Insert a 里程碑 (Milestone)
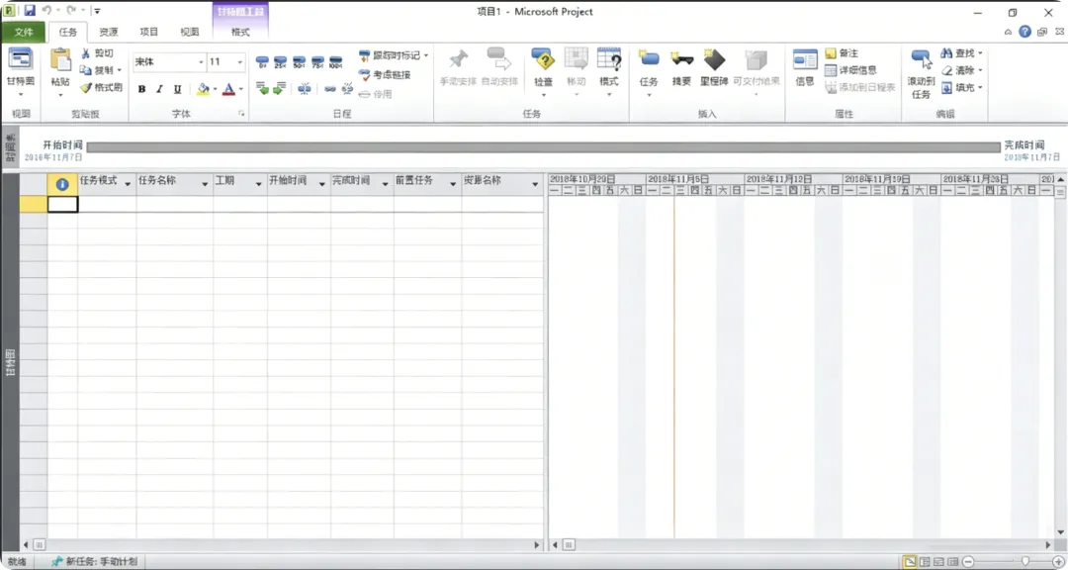1068x570 pixels. 714,68
